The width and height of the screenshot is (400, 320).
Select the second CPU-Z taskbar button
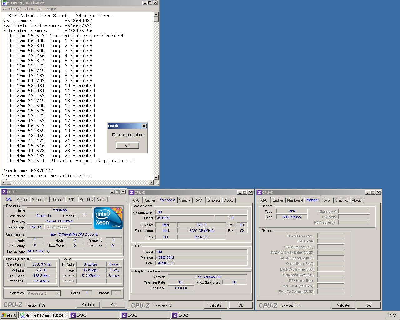(x=145, y=315)
